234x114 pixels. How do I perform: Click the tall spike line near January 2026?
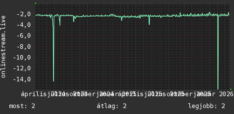218,52
